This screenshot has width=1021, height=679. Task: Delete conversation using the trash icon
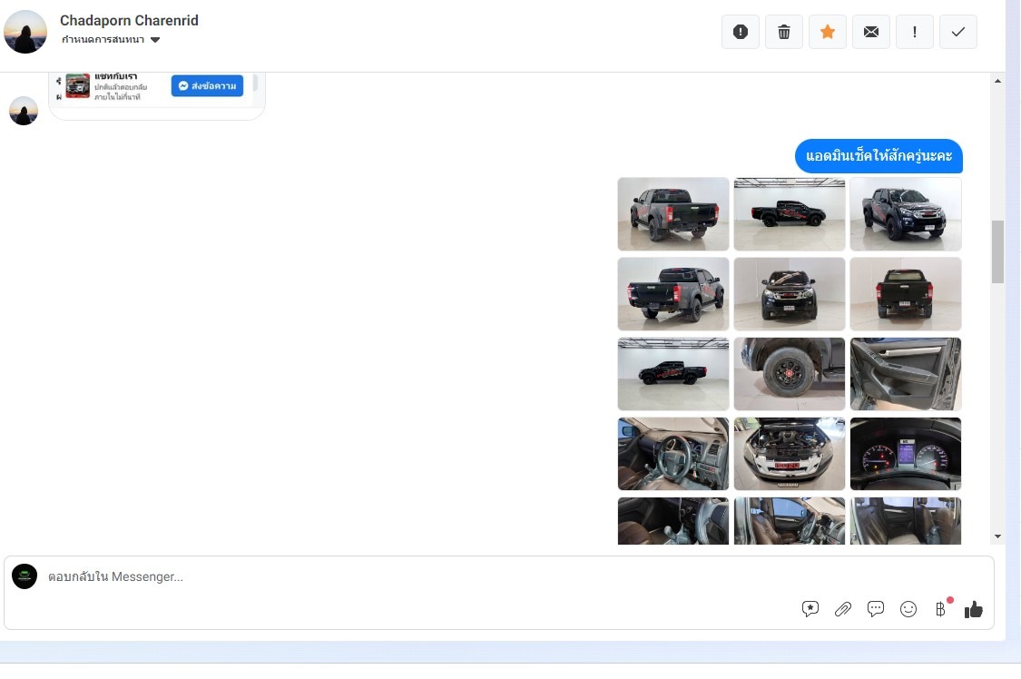click(784, 32)
